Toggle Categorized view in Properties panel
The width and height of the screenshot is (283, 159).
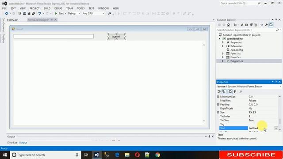click(x=219, y=92)
